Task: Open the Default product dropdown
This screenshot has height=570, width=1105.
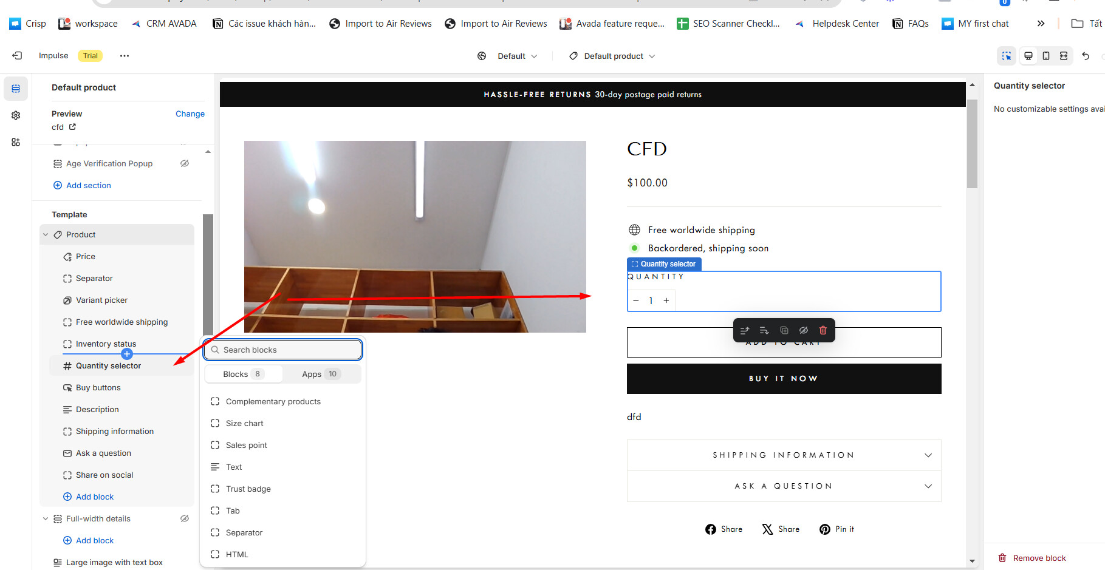Action: 612,56
